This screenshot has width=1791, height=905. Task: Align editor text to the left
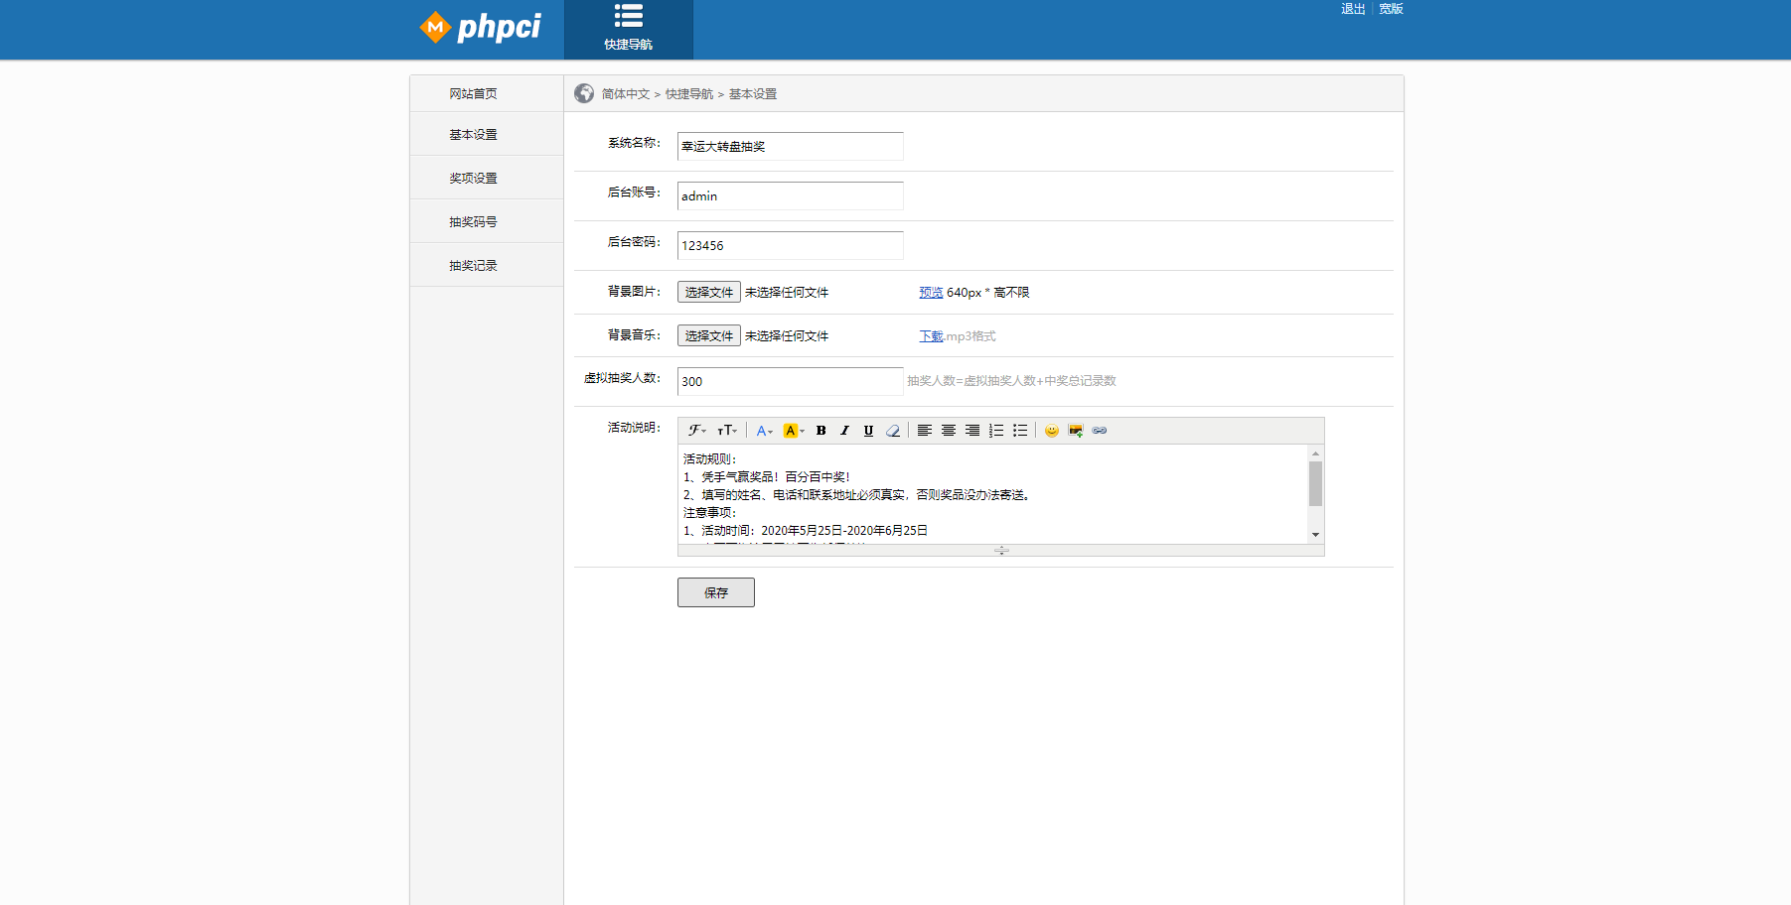tap(925, 431)
